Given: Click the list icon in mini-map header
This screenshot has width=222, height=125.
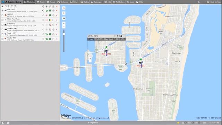Looking at the screenshot, I should (x=118, y=36).
